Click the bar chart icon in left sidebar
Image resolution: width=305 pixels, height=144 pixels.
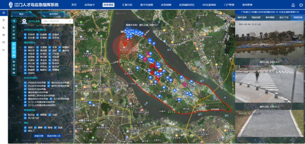point(4,50)
